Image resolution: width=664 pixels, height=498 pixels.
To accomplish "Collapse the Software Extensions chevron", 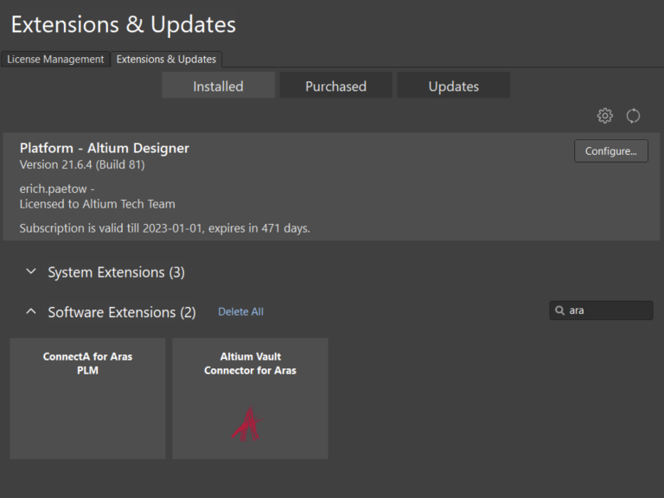I will click(31, 311).
